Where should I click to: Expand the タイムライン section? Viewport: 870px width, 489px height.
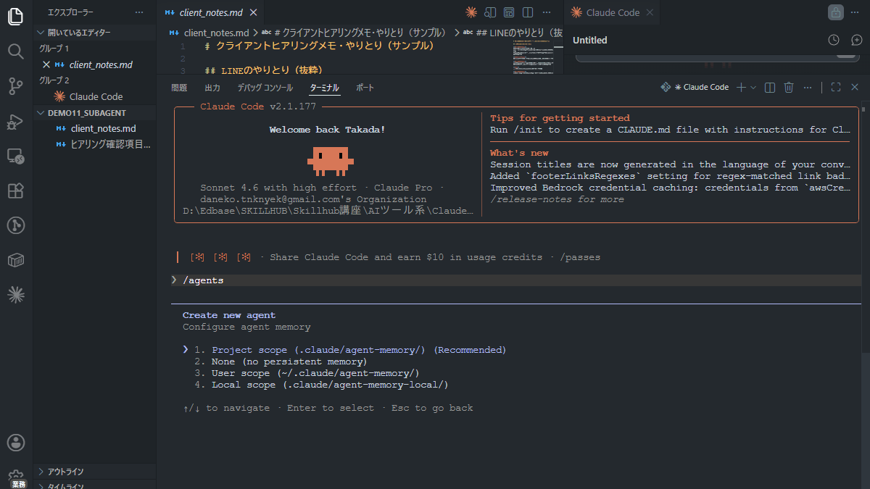[x=94, y=485]
